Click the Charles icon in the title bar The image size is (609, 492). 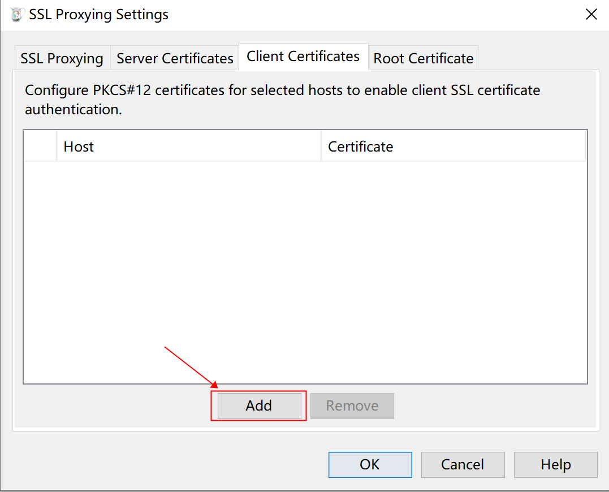(18, 15)
